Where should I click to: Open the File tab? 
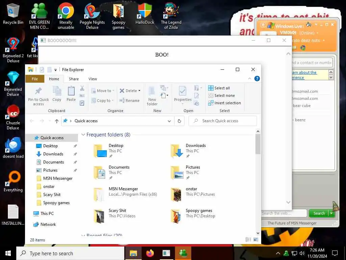35,79
